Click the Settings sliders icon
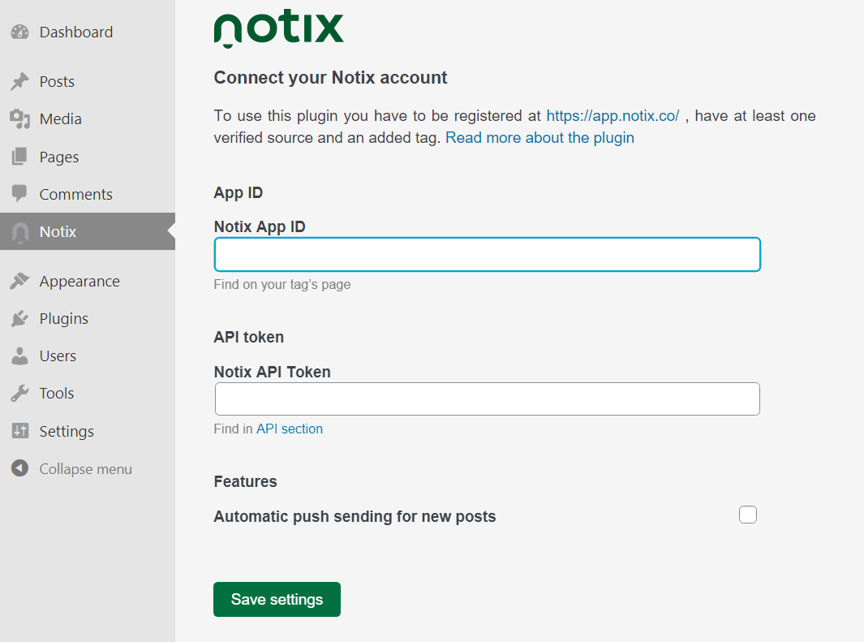 click(19, 431)
